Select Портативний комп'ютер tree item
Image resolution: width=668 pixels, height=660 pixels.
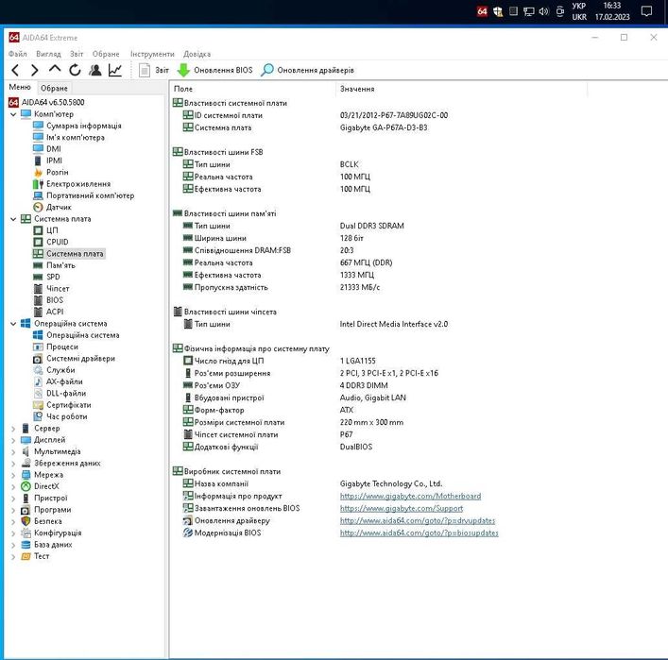(91, 195)
